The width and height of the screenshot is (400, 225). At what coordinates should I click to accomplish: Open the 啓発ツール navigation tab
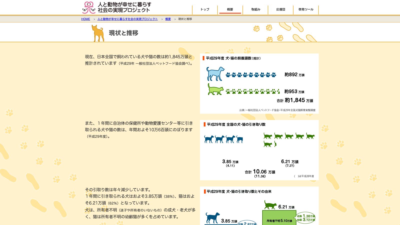[306, 9]
